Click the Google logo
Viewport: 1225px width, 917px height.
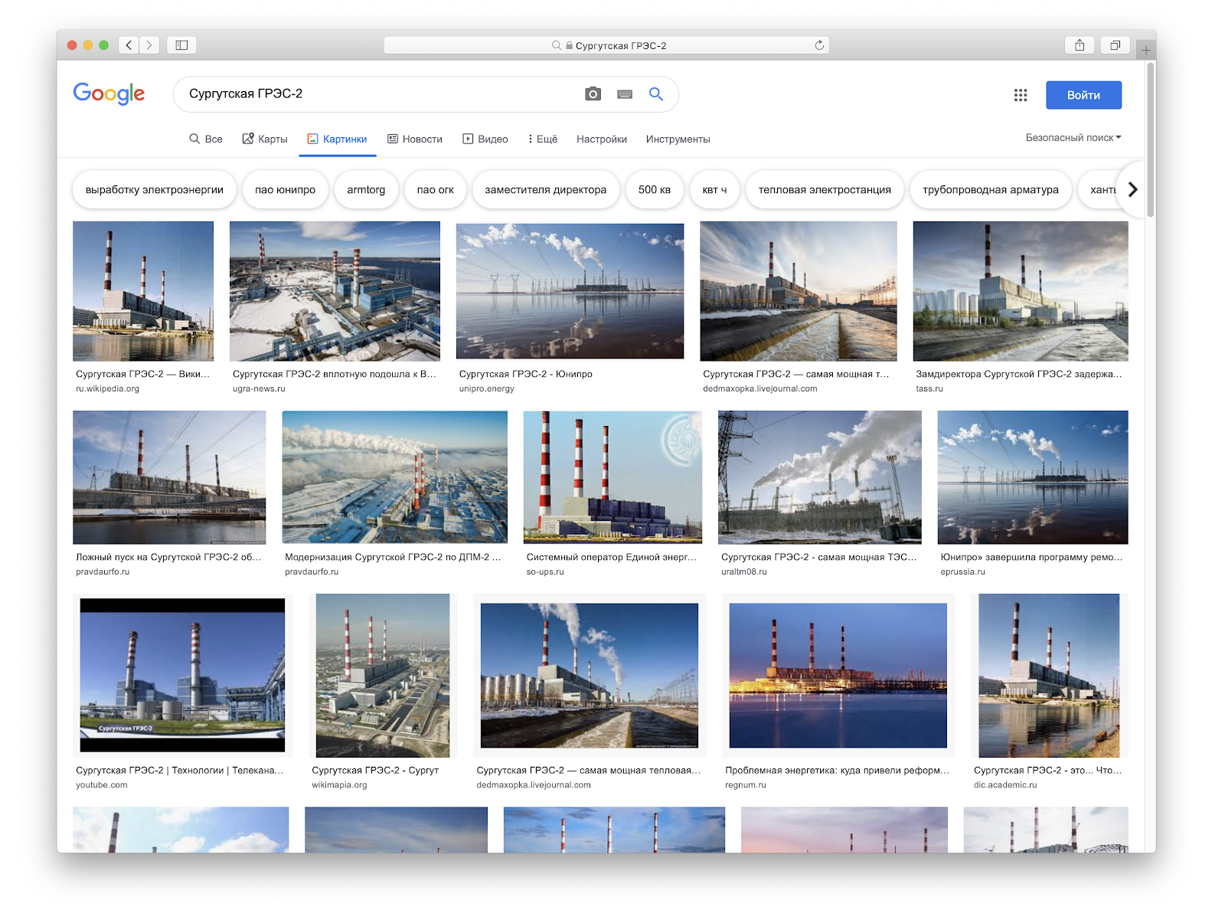[109, 93]
